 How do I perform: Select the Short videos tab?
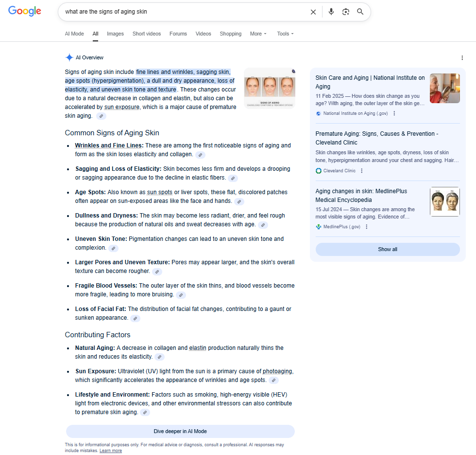[x=147, y=34]
